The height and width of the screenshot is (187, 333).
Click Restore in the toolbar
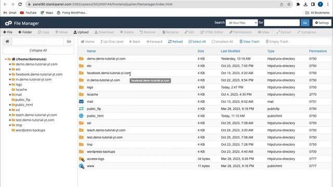[147, 32]
